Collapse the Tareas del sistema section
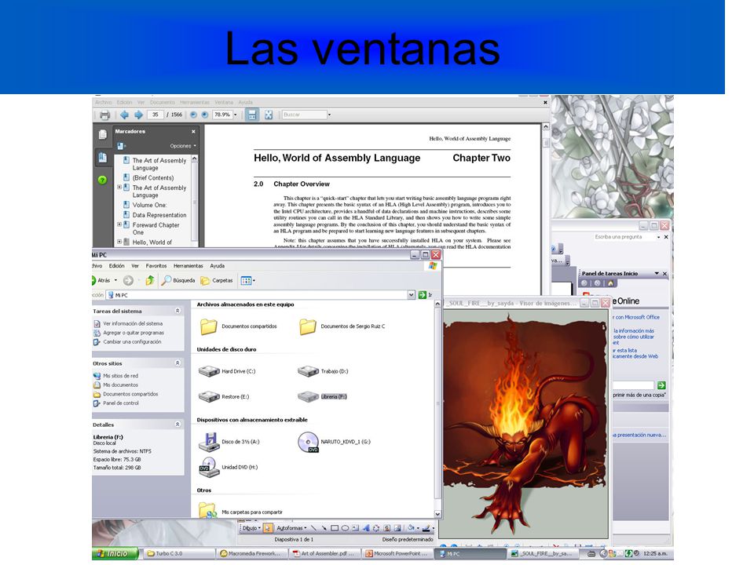Viewport: 754px width, 565px height. click(178, 311)
